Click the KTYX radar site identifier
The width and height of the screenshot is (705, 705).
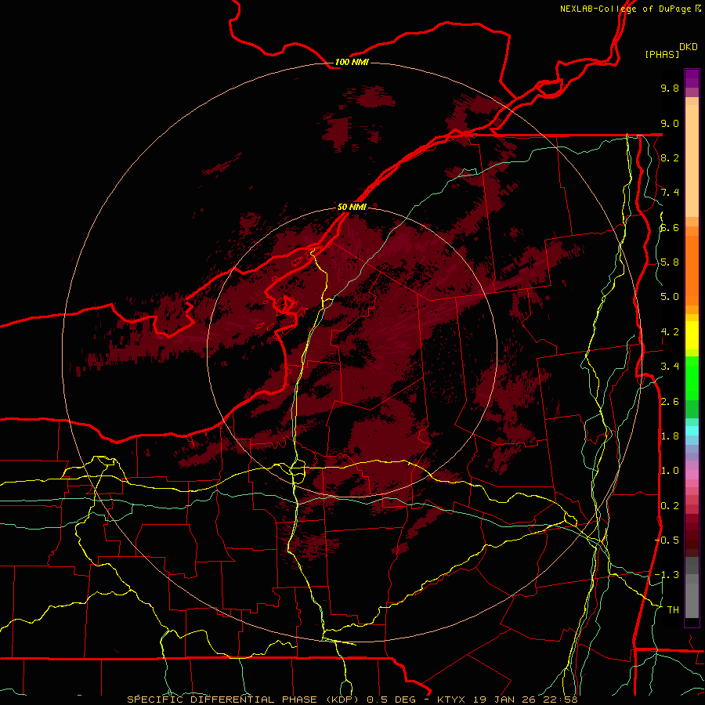[x=452, y=700]
